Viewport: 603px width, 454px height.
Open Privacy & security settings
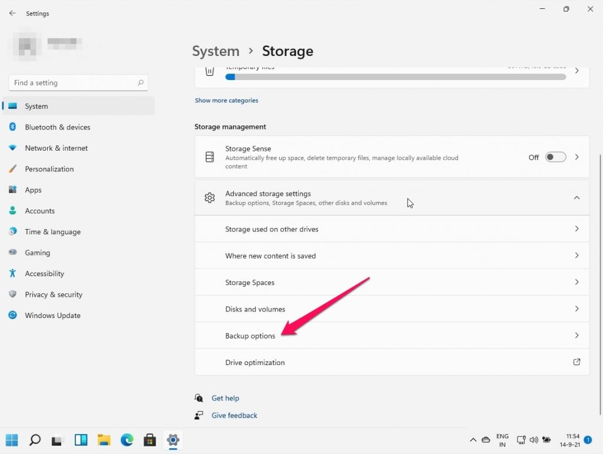pyautogui.click(x=54, y=294)
